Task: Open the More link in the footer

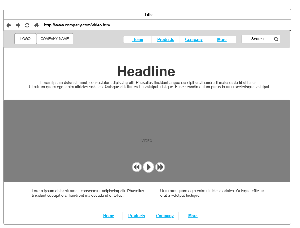Action: [x=193, y=216]
